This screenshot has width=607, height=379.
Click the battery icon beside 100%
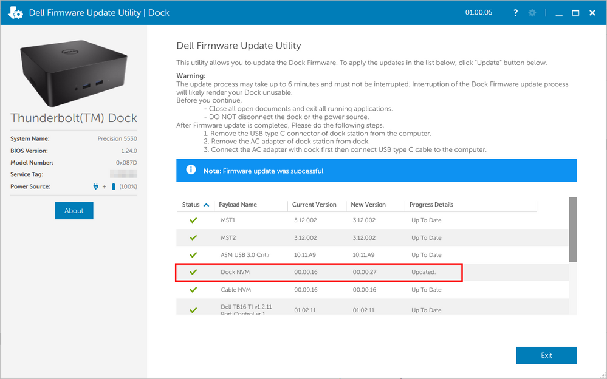click(x=114, y=186)
